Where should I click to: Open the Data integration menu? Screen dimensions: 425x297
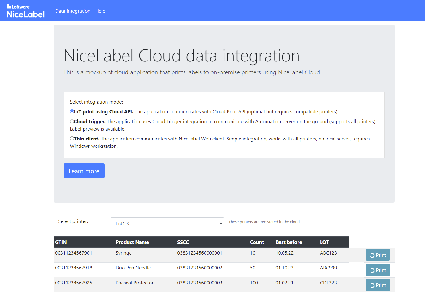coord(73,11)
